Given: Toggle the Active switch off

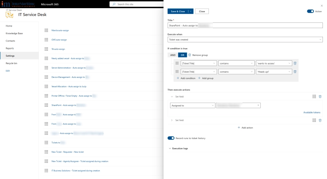Looking at the screenshot, I should tap(310, 11).
